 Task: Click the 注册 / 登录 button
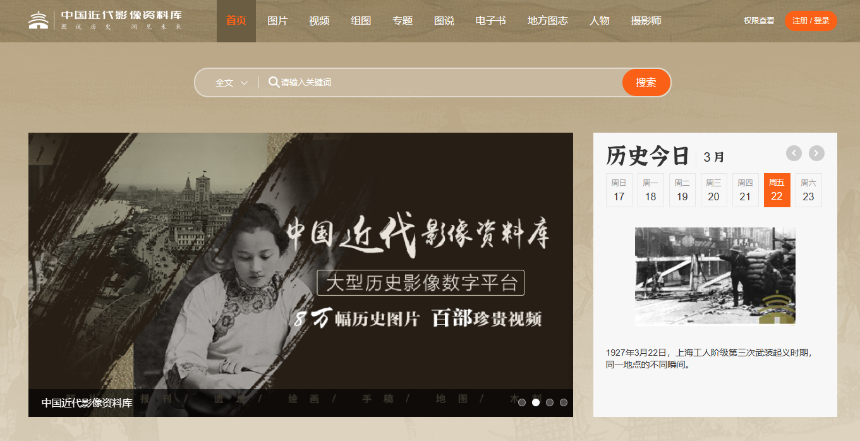(811, 21)
